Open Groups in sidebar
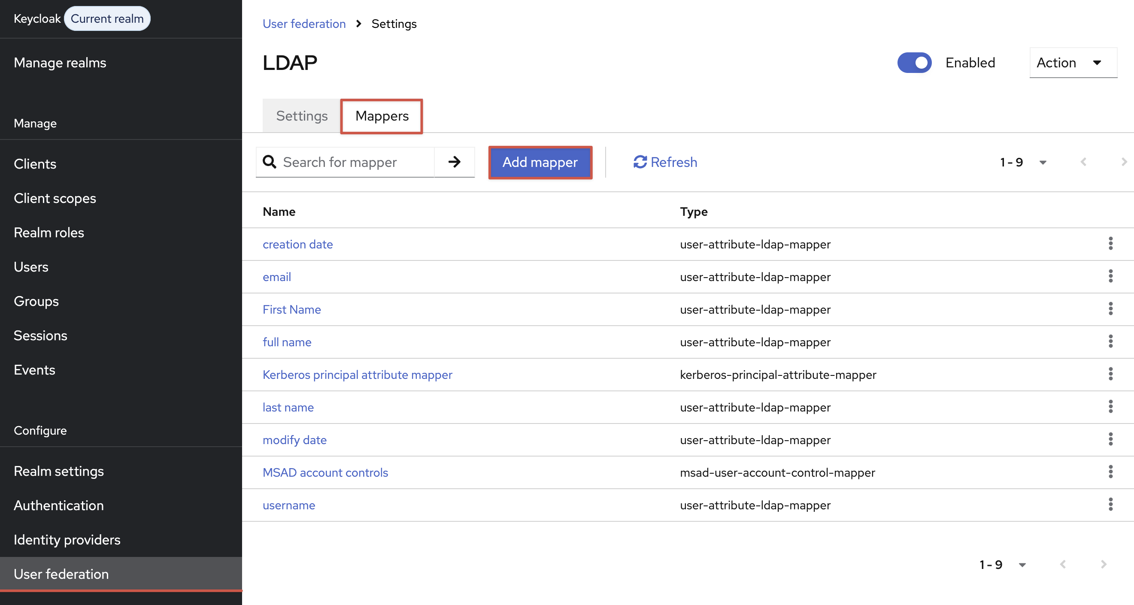Image resolution: width=1134 pixels, height=605 pixels. point(36,301)
